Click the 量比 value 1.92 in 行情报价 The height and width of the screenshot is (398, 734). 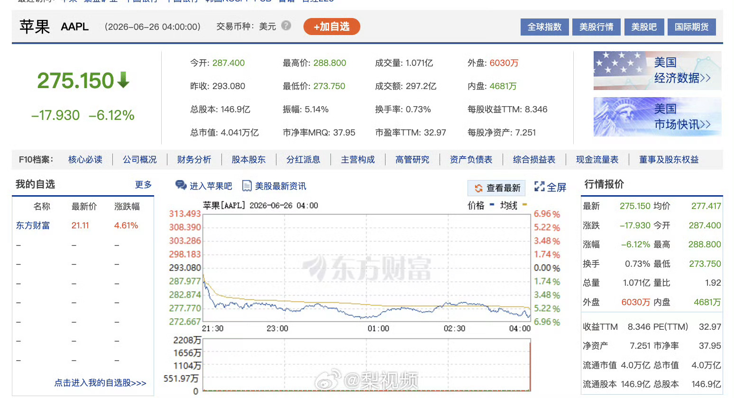(x=713, y=283)
